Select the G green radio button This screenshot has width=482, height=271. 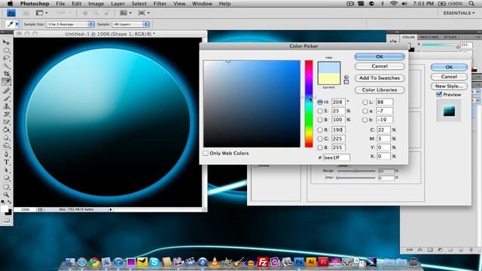pos(320,139)
